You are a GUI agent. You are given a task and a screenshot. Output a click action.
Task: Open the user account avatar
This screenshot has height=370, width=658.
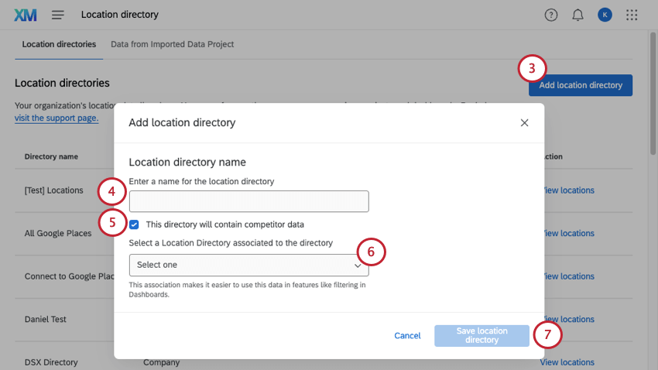point(605,15)
